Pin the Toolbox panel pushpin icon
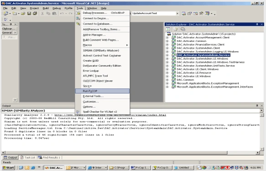Screen dimensions: 266x171 [x=11, y=25]
